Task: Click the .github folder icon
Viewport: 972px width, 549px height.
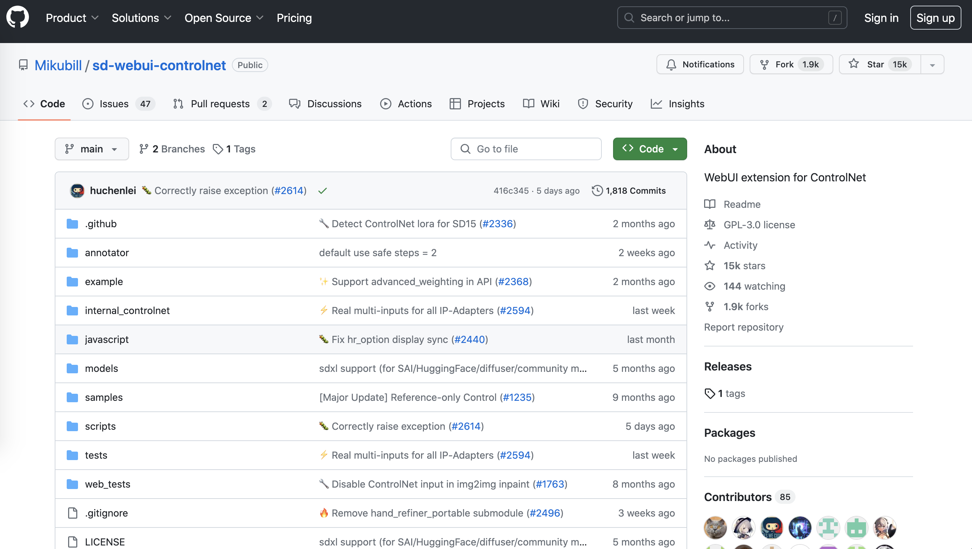Action: 72,224
